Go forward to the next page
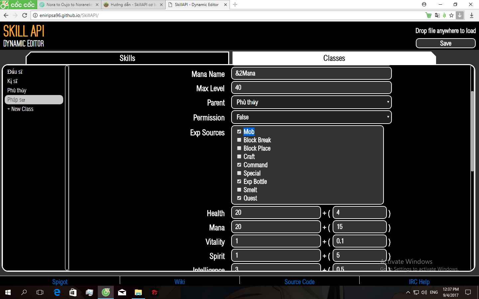The height and width of the screenshot is (299, 479). 15,15
